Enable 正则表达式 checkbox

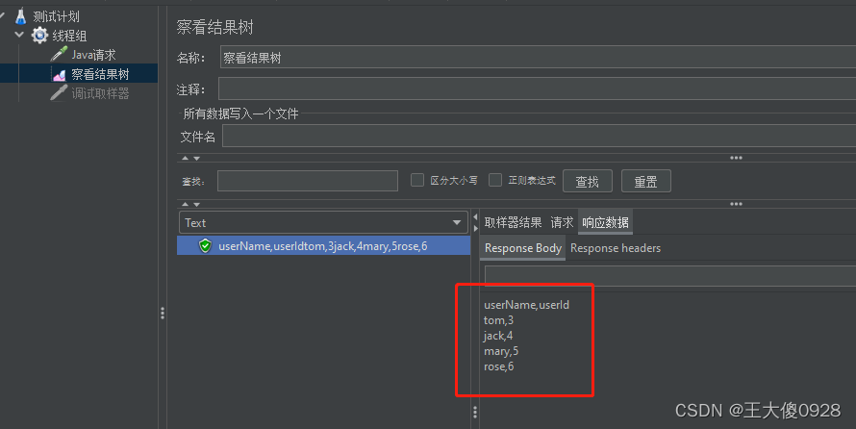pos(495,180)
